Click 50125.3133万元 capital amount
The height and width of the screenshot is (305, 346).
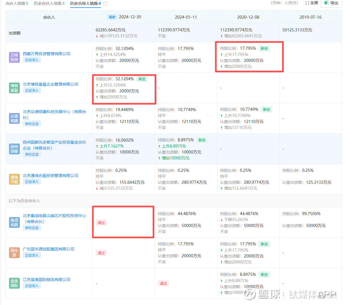(297, 30)
